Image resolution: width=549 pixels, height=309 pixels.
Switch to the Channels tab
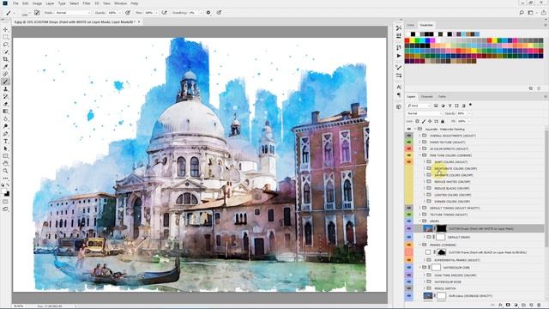click(x=427, y=97)
